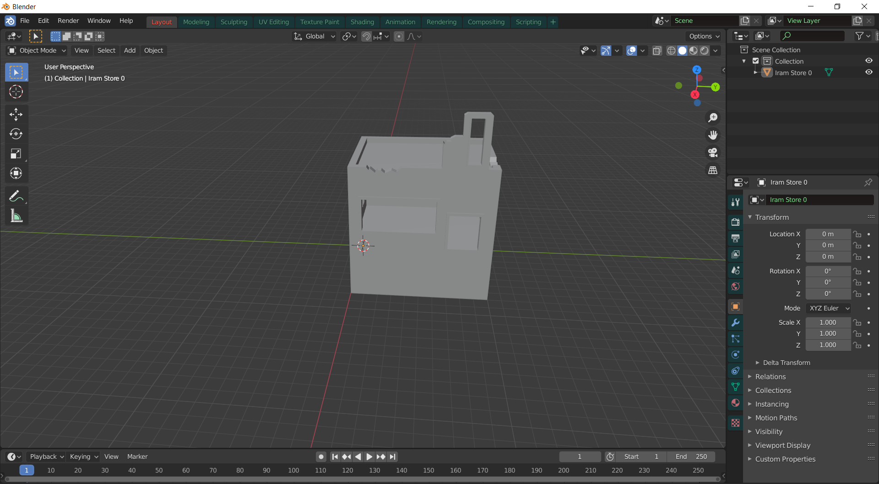Select the Rotate tool
Viewport: 879px width, 484px height.
[x=16, y=134]
